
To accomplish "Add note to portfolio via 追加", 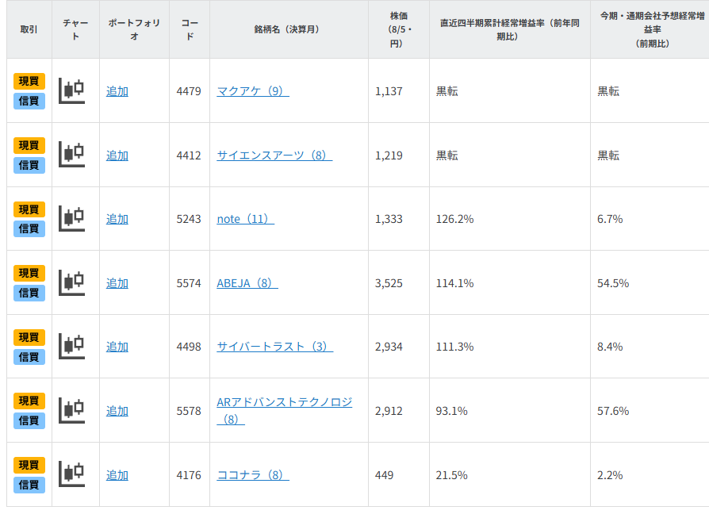I will (117, 219).
